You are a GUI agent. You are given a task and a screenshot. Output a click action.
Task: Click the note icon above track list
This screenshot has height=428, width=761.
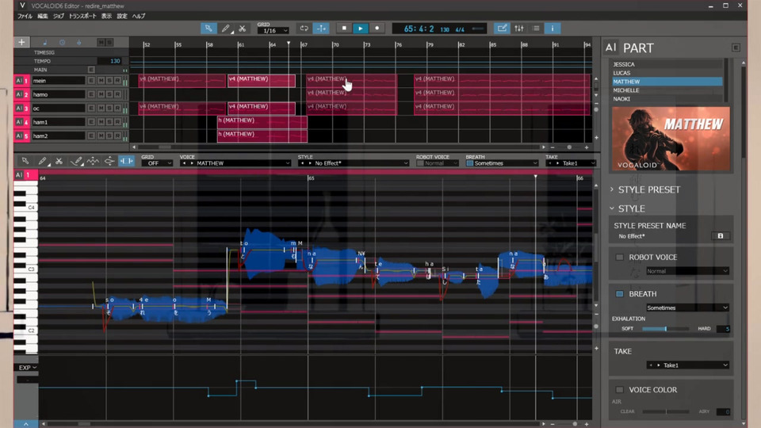(45, 43)
